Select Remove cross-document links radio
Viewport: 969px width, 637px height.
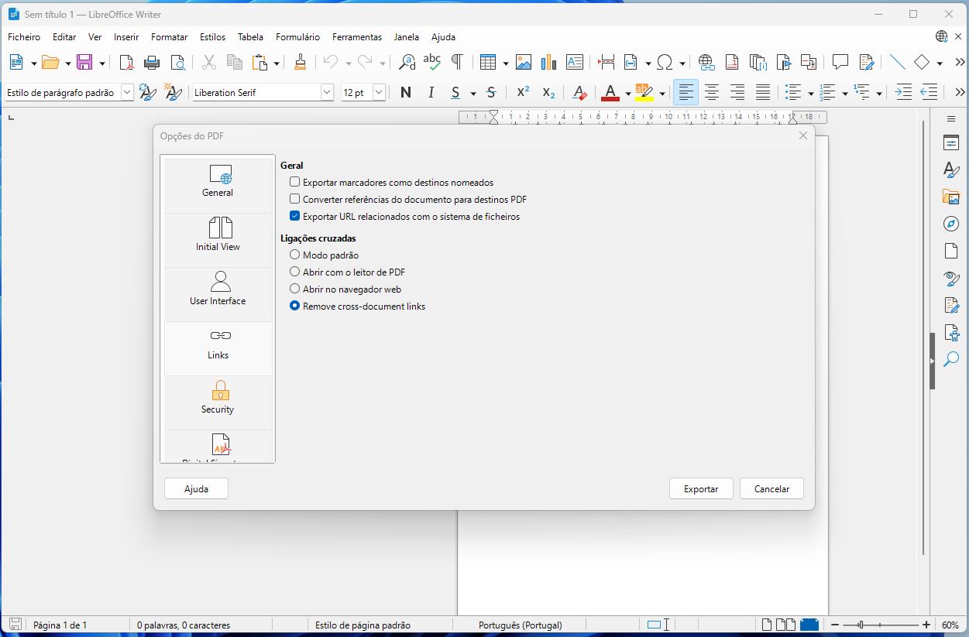294,306
